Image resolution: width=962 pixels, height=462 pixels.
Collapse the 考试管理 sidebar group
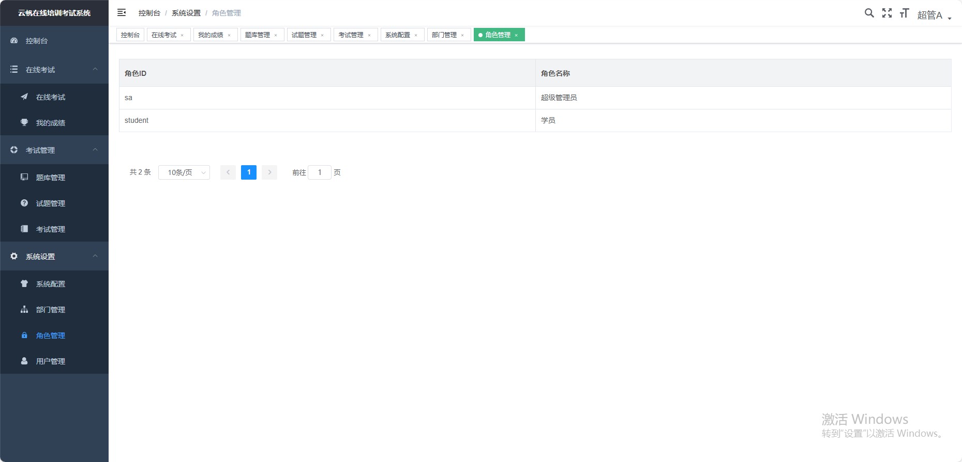click(95, 150)
